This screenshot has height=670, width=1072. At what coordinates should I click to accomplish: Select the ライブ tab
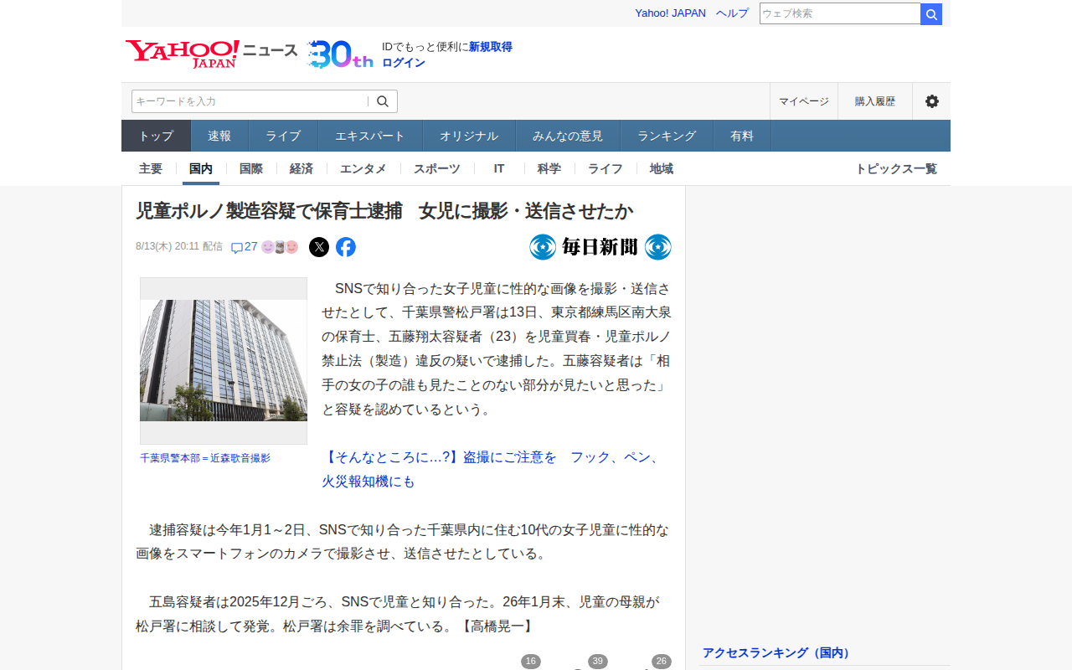(x=283, y=136)
